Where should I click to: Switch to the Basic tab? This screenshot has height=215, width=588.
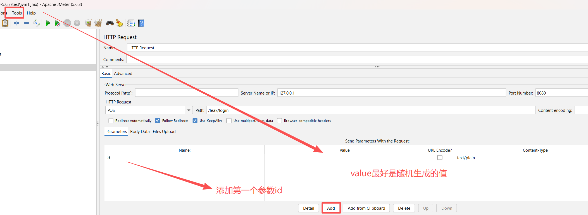(x=106, y=74)
